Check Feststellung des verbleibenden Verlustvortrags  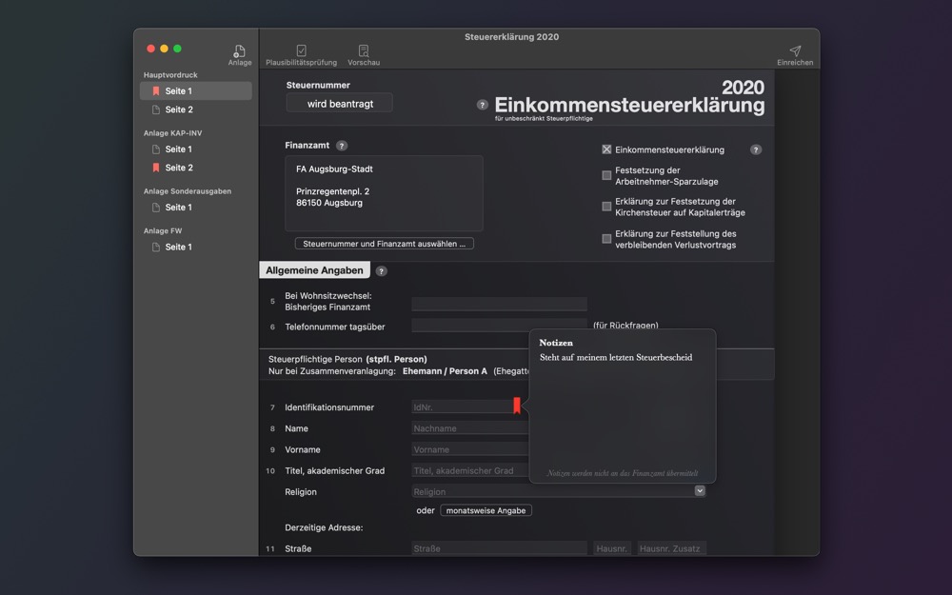tap(606, 239)
